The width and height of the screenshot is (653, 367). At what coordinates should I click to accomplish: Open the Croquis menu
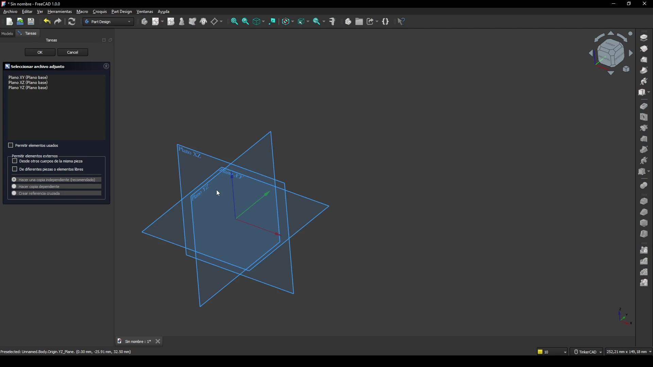pyautogui.click(x=100, y=12)
